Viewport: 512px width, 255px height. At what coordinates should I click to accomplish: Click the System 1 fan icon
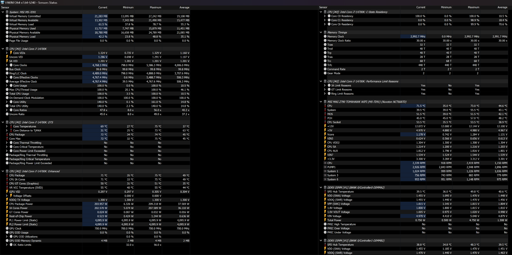(325, 171)
